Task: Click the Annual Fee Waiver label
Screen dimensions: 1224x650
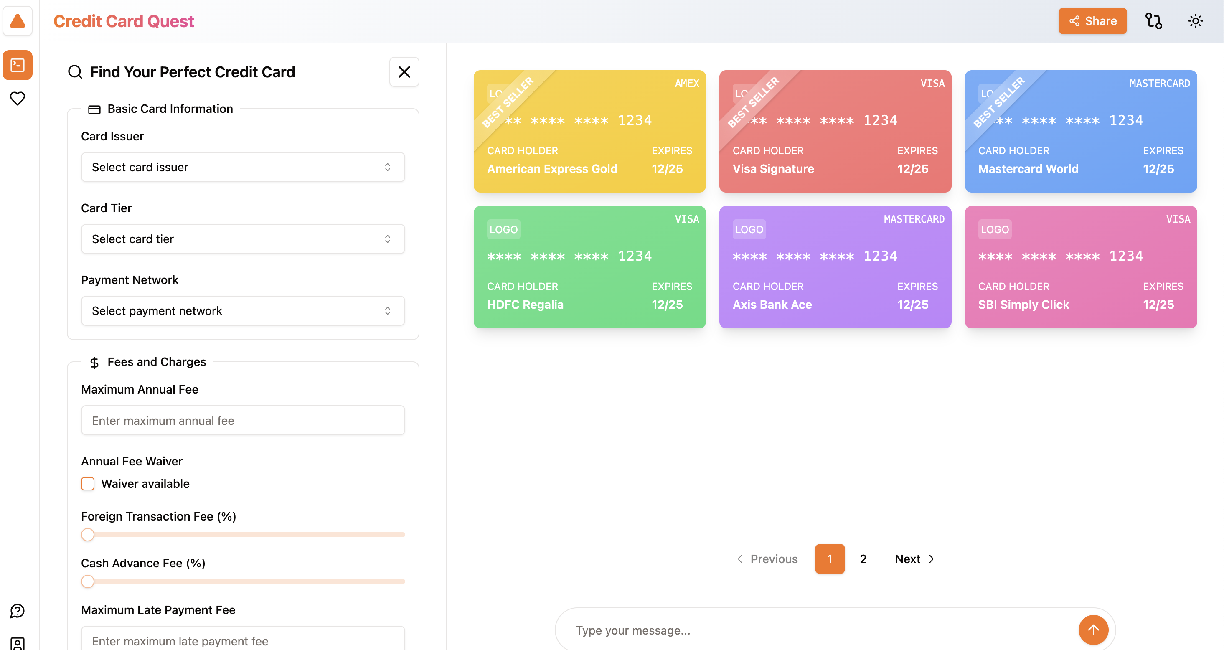Action: click(132, 461)
